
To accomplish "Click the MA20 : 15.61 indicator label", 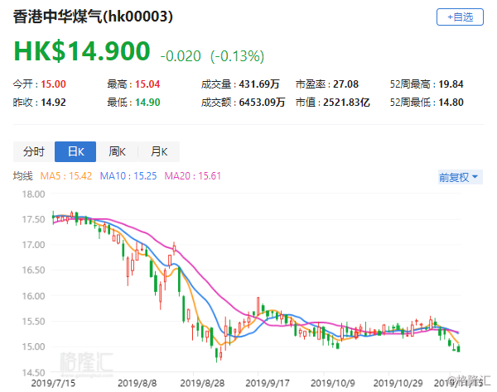I will [x=193, y=176].
